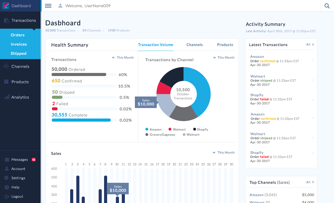View All in Latest Transactions

coord(310,45)
